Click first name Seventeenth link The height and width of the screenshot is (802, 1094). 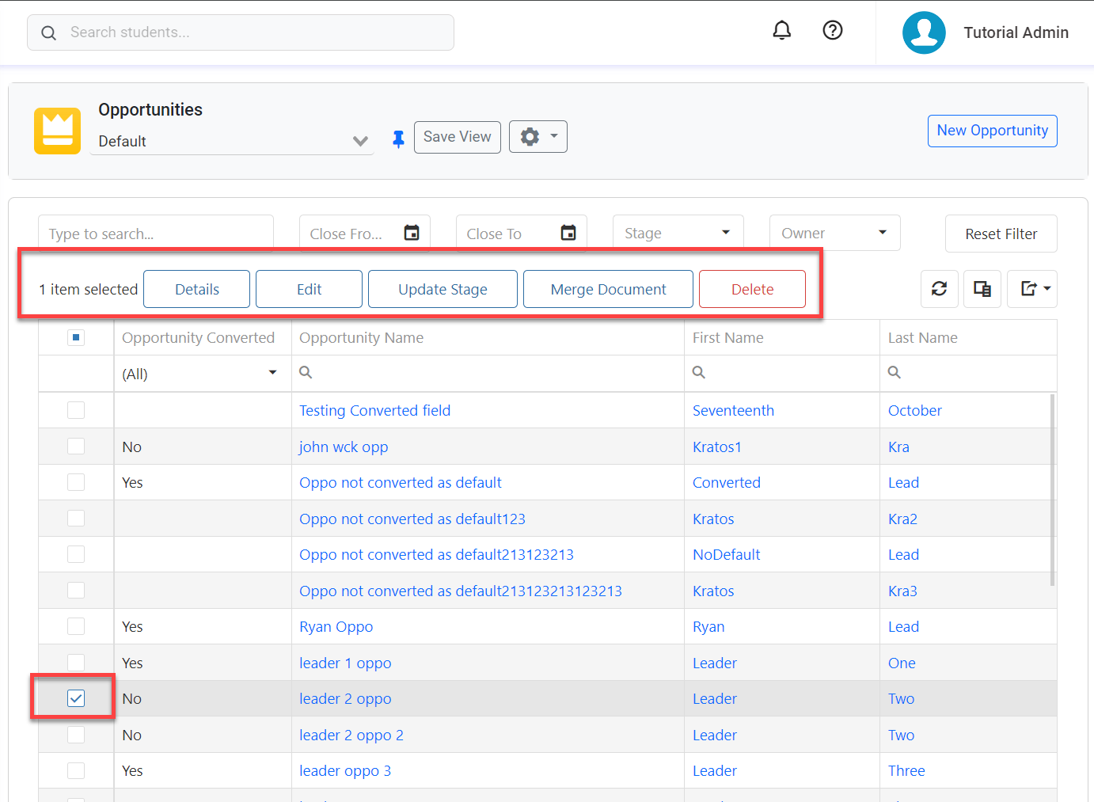pyautogui.click(x=733, y=410)
